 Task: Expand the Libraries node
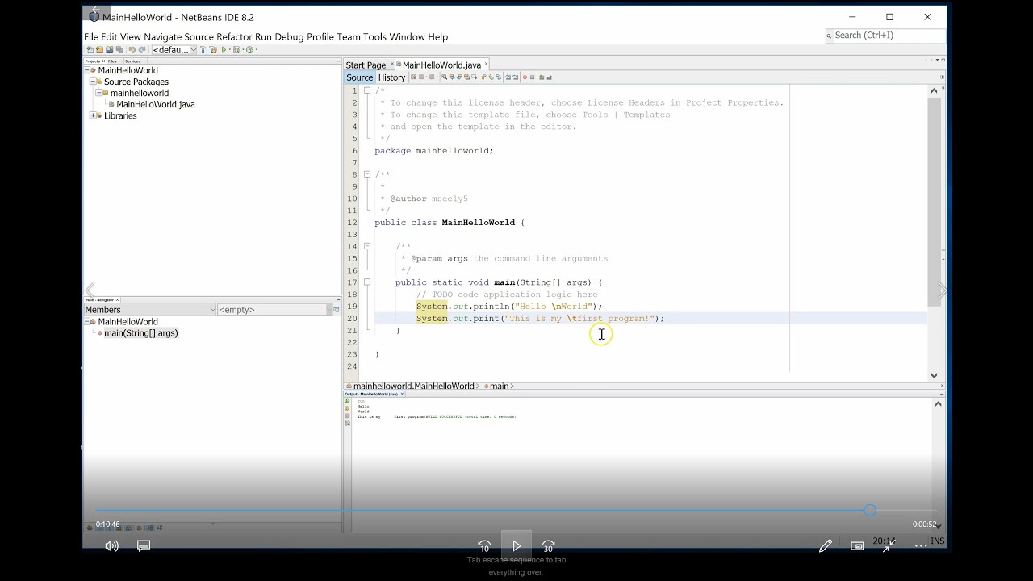[93, 115]
